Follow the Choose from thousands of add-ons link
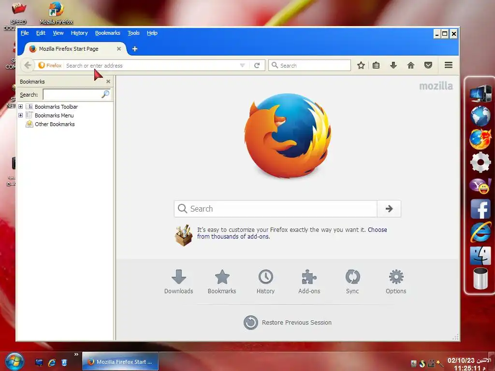The width and height of the screenshot is (495, 371). (x=292, y=233)
